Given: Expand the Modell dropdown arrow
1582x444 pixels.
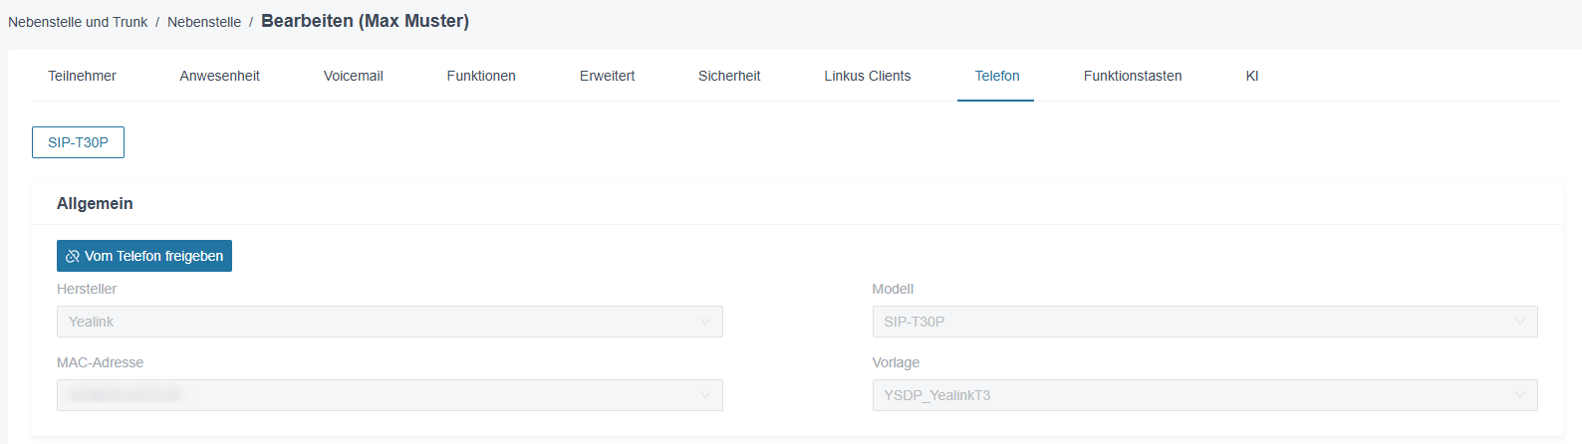Looking at the screenshot, I should tap(1520, 322).
